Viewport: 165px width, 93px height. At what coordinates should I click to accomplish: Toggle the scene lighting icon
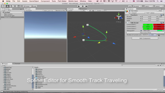pos(87,11)
